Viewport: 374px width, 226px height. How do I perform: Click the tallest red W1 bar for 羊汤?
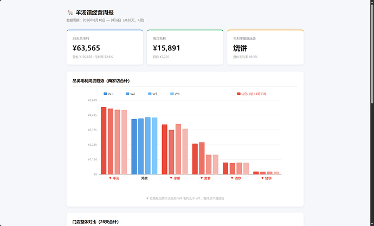pos(104,141)
